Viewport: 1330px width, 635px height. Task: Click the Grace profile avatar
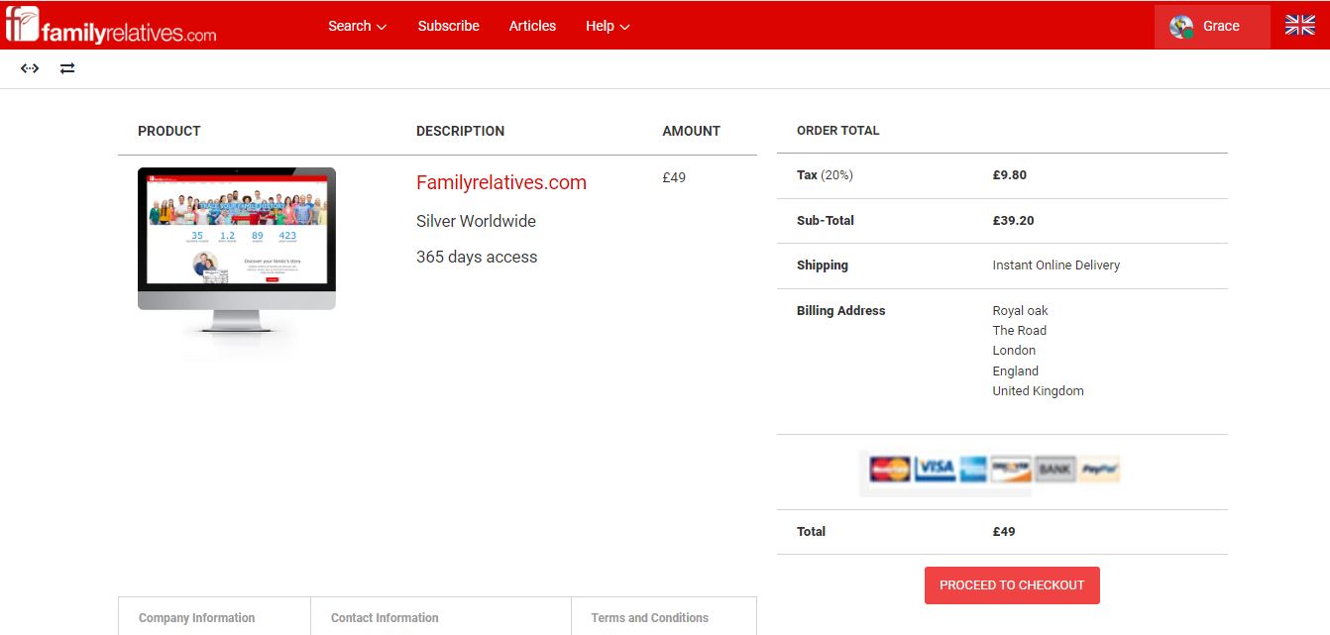(1181, 27)
